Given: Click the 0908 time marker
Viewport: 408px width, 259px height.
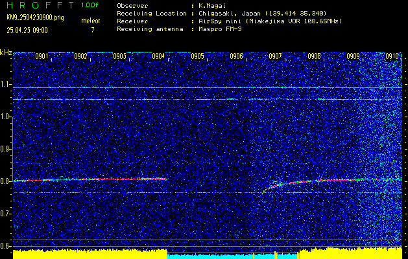Looking at the screenshot, I should pos(315,56).
